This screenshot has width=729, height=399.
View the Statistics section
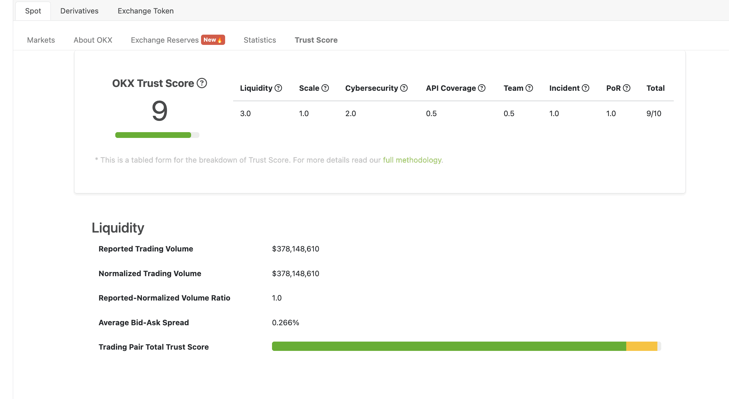pyautogui.click(x=260, y=40)
